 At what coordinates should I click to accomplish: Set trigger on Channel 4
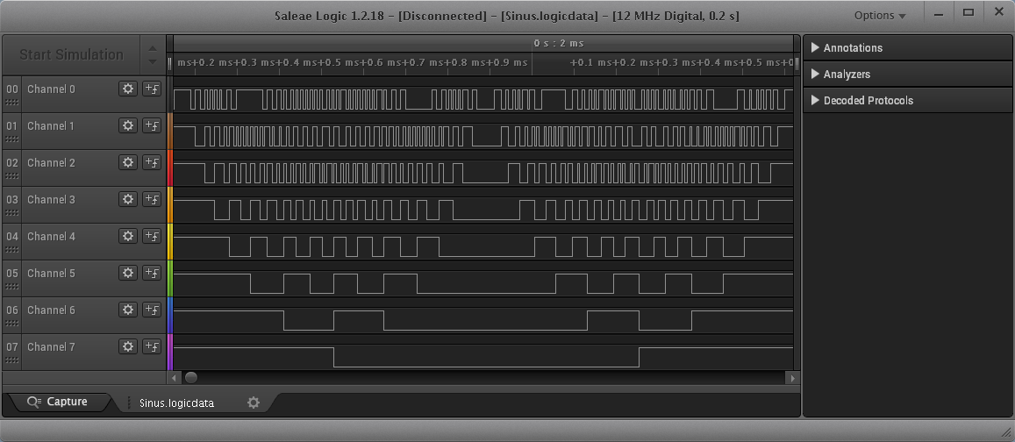click(152, 236)
